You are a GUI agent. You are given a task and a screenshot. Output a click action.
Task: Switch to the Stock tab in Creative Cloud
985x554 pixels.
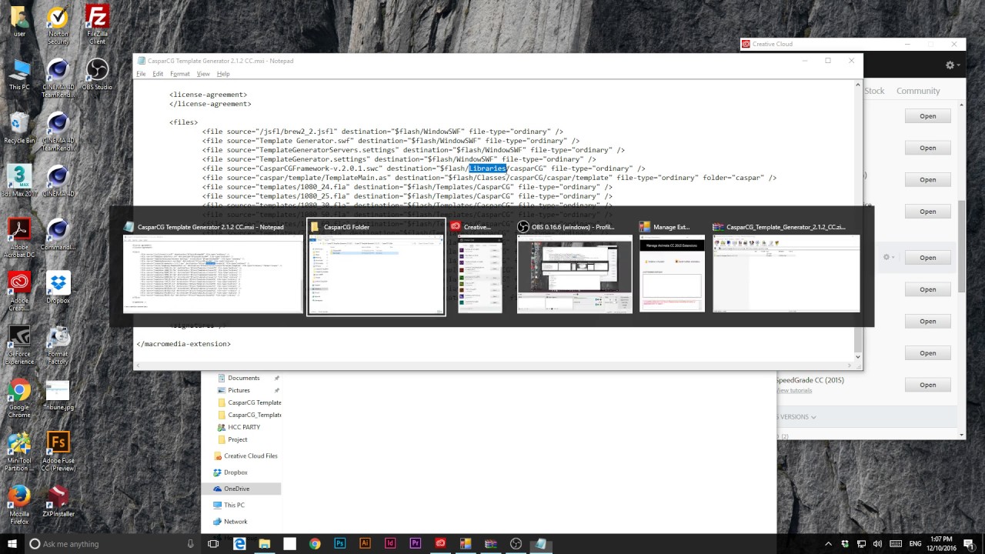pos(875,91)
